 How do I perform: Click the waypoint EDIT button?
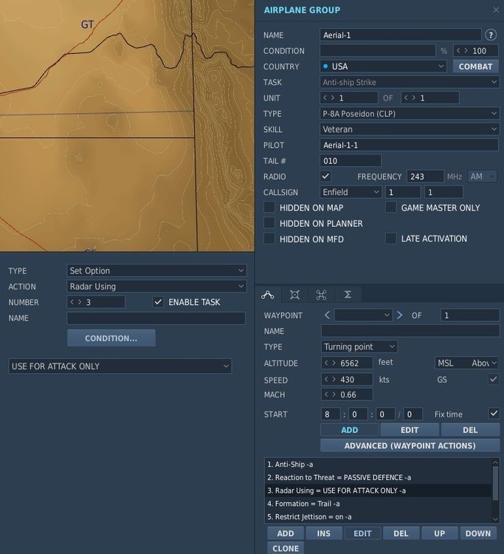410,430
